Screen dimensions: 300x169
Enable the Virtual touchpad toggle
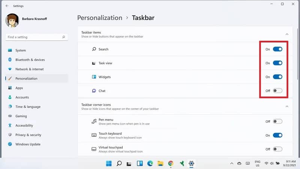[277, 149]
